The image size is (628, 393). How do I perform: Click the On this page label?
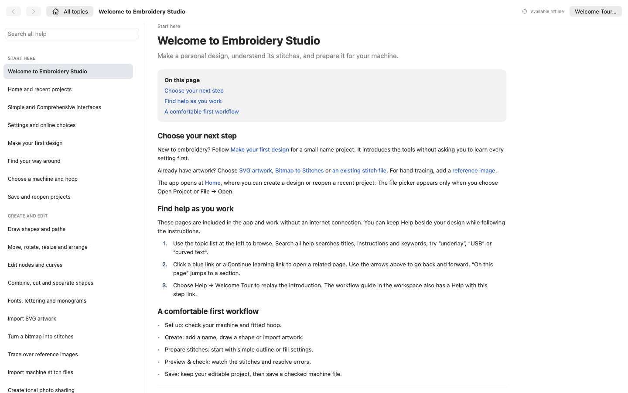pos(182,80)
